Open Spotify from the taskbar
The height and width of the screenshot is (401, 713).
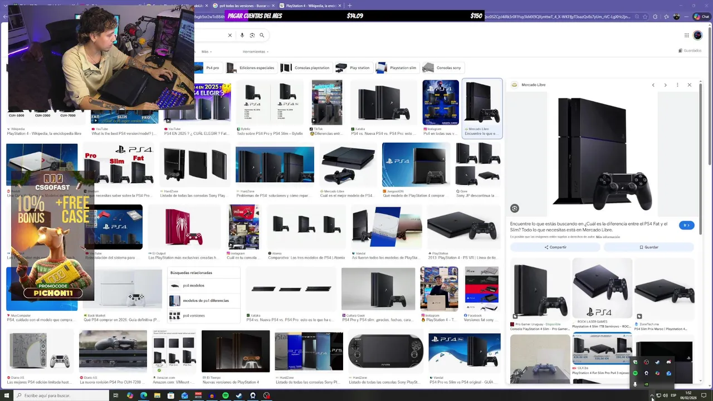tap(225, 395)
